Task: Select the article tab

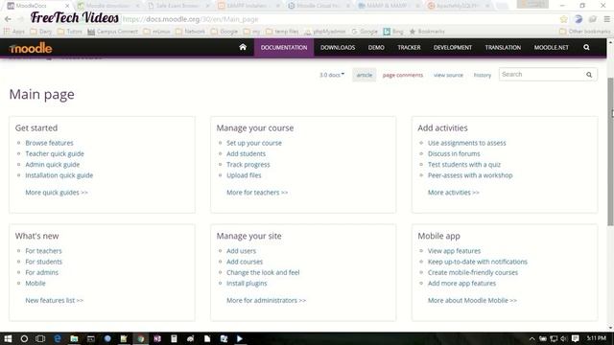Action: (x=365, y=75)
